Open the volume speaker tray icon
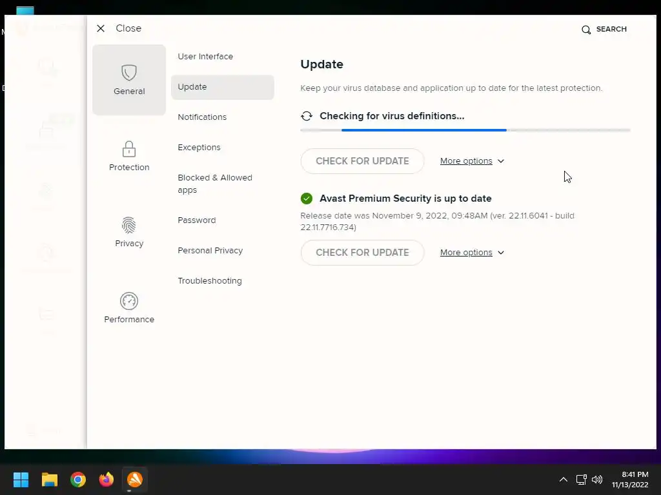661x495 pixels. [597, 480]
